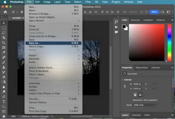Click Version History in File menu

coord(37,102)
